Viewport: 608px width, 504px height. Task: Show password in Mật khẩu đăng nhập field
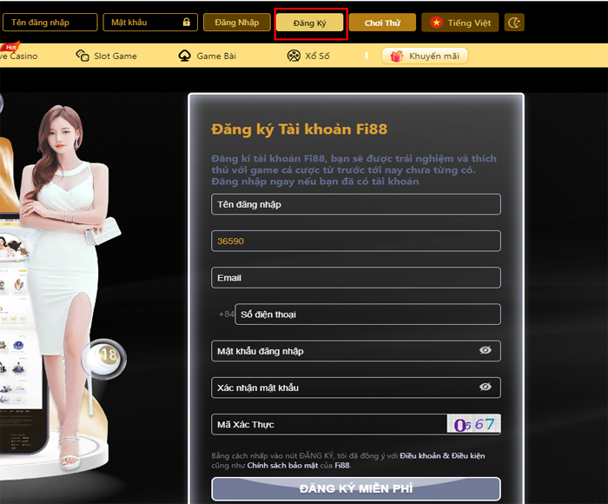pos(485,350)
